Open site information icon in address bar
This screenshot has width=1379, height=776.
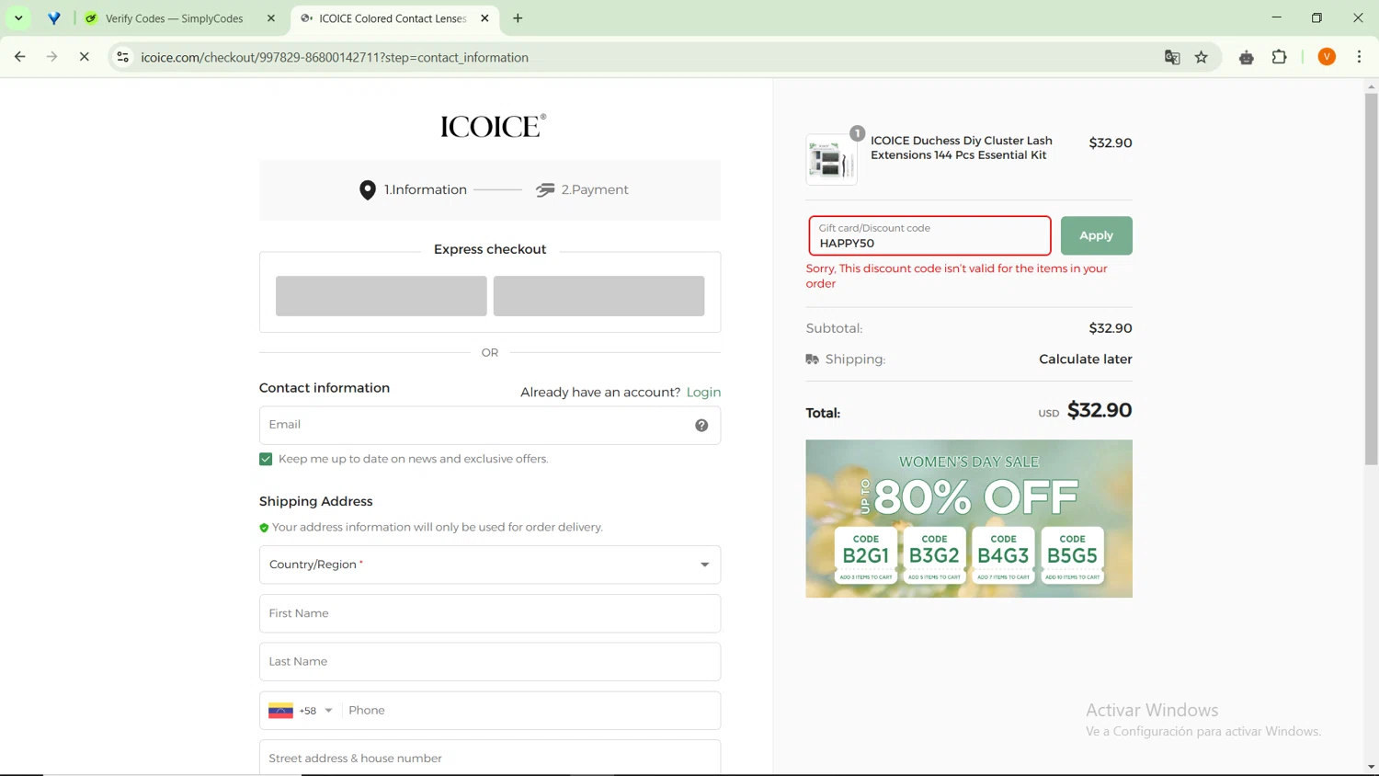(x=122, y=57)
